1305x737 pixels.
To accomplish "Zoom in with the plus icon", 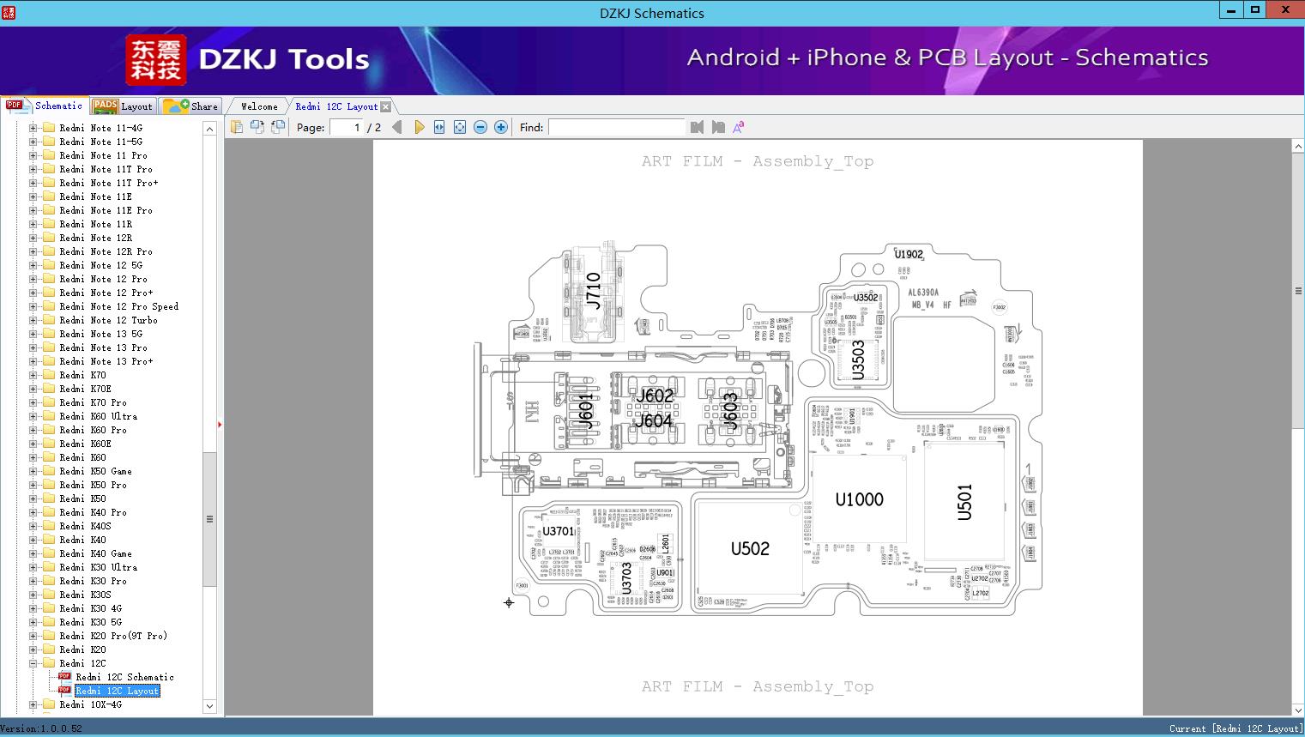I will (x=501, y=127).
